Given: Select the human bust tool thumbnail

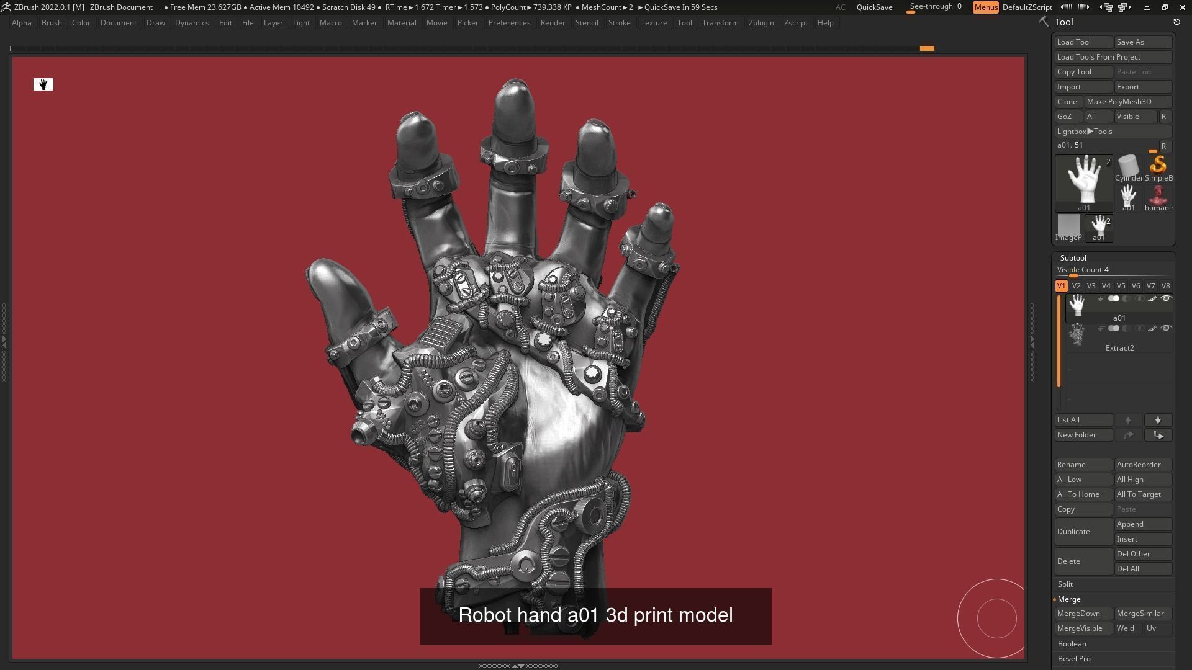Looking at the screenshot, I should pos(1158,196).
